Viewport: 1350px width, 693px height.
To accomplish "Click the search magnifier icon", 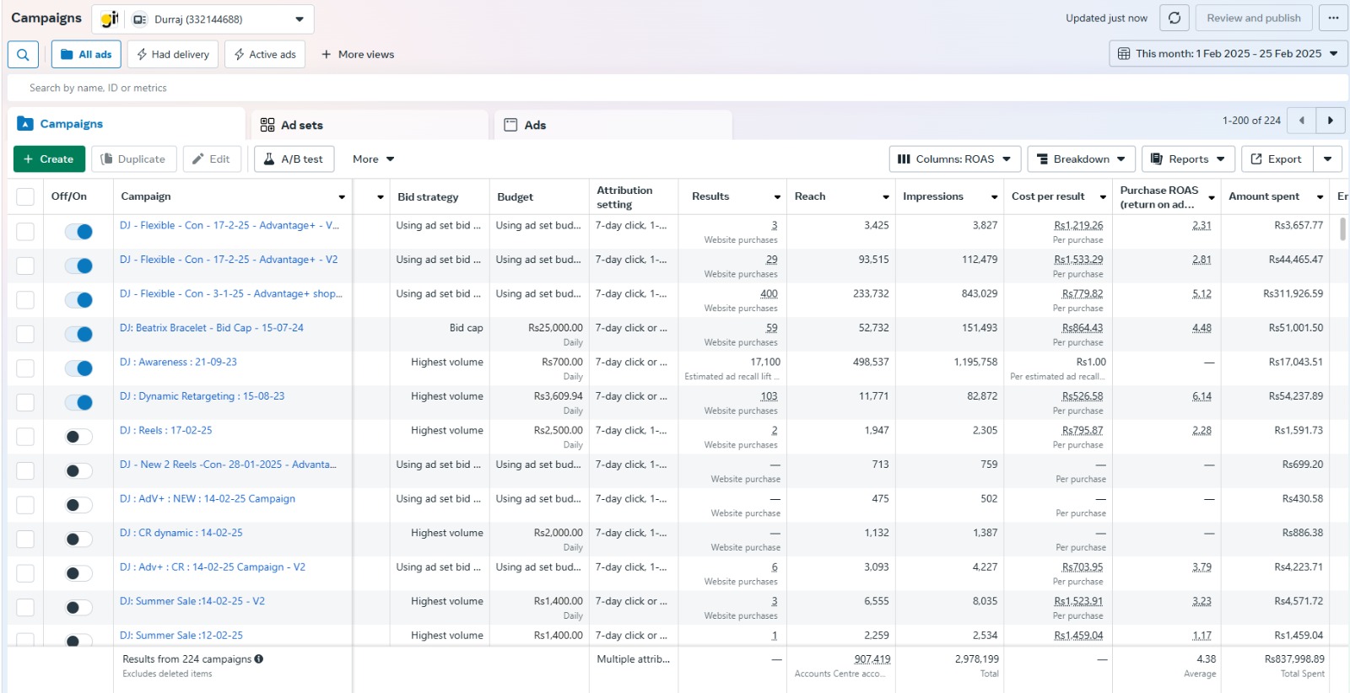I will coord(23,55).
